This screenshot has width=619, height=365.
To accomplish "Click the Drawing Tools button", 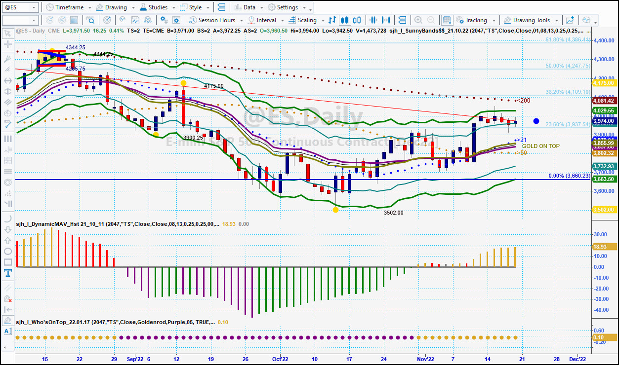I will tap(527, 20).
